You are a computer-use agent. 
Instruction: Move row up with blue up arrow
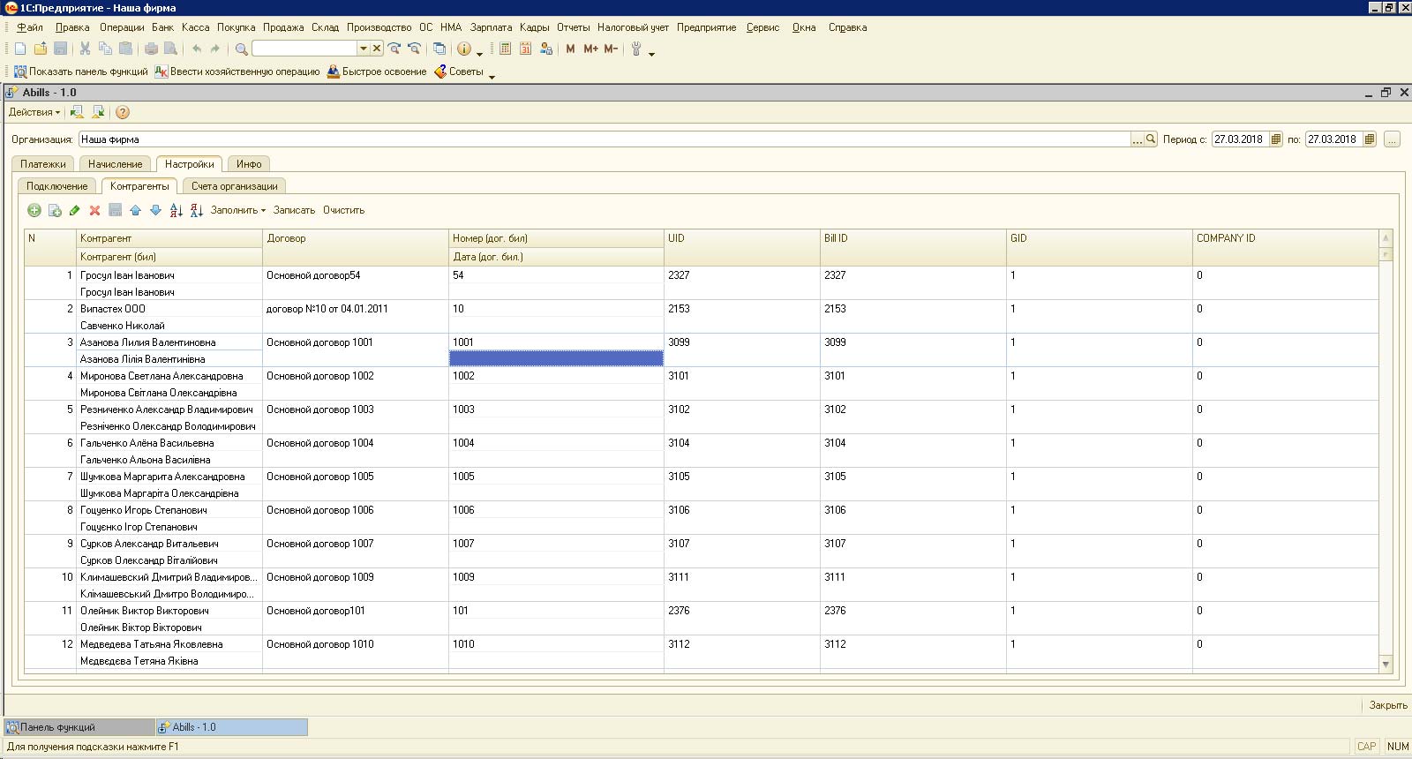pos(135,210)
